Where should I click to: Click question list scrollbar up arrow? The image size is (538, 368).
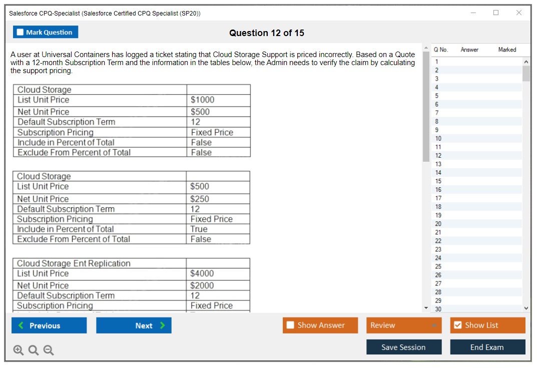526,62
